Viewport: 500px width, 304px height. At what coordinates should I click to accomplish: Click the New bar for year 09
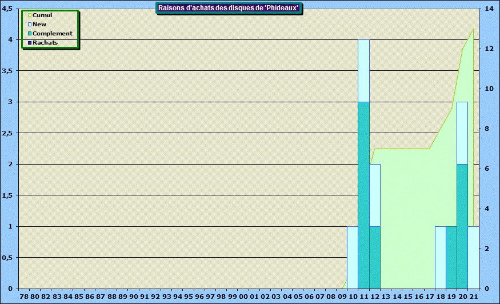click(x=353, y=257)
